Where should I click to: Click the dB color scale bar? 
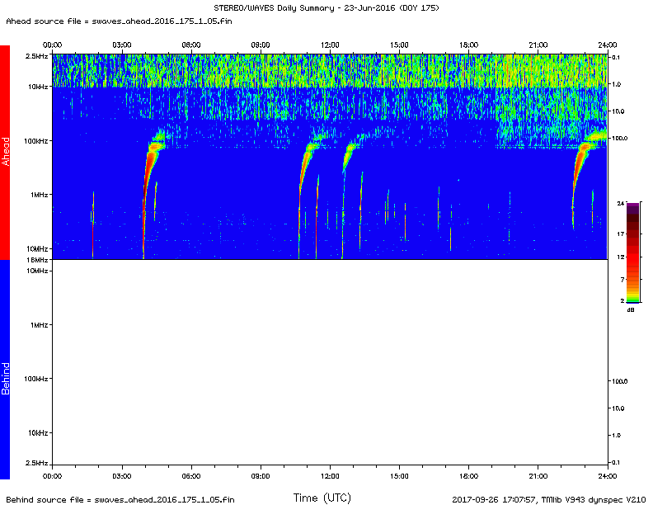click(x=631, y=254)
